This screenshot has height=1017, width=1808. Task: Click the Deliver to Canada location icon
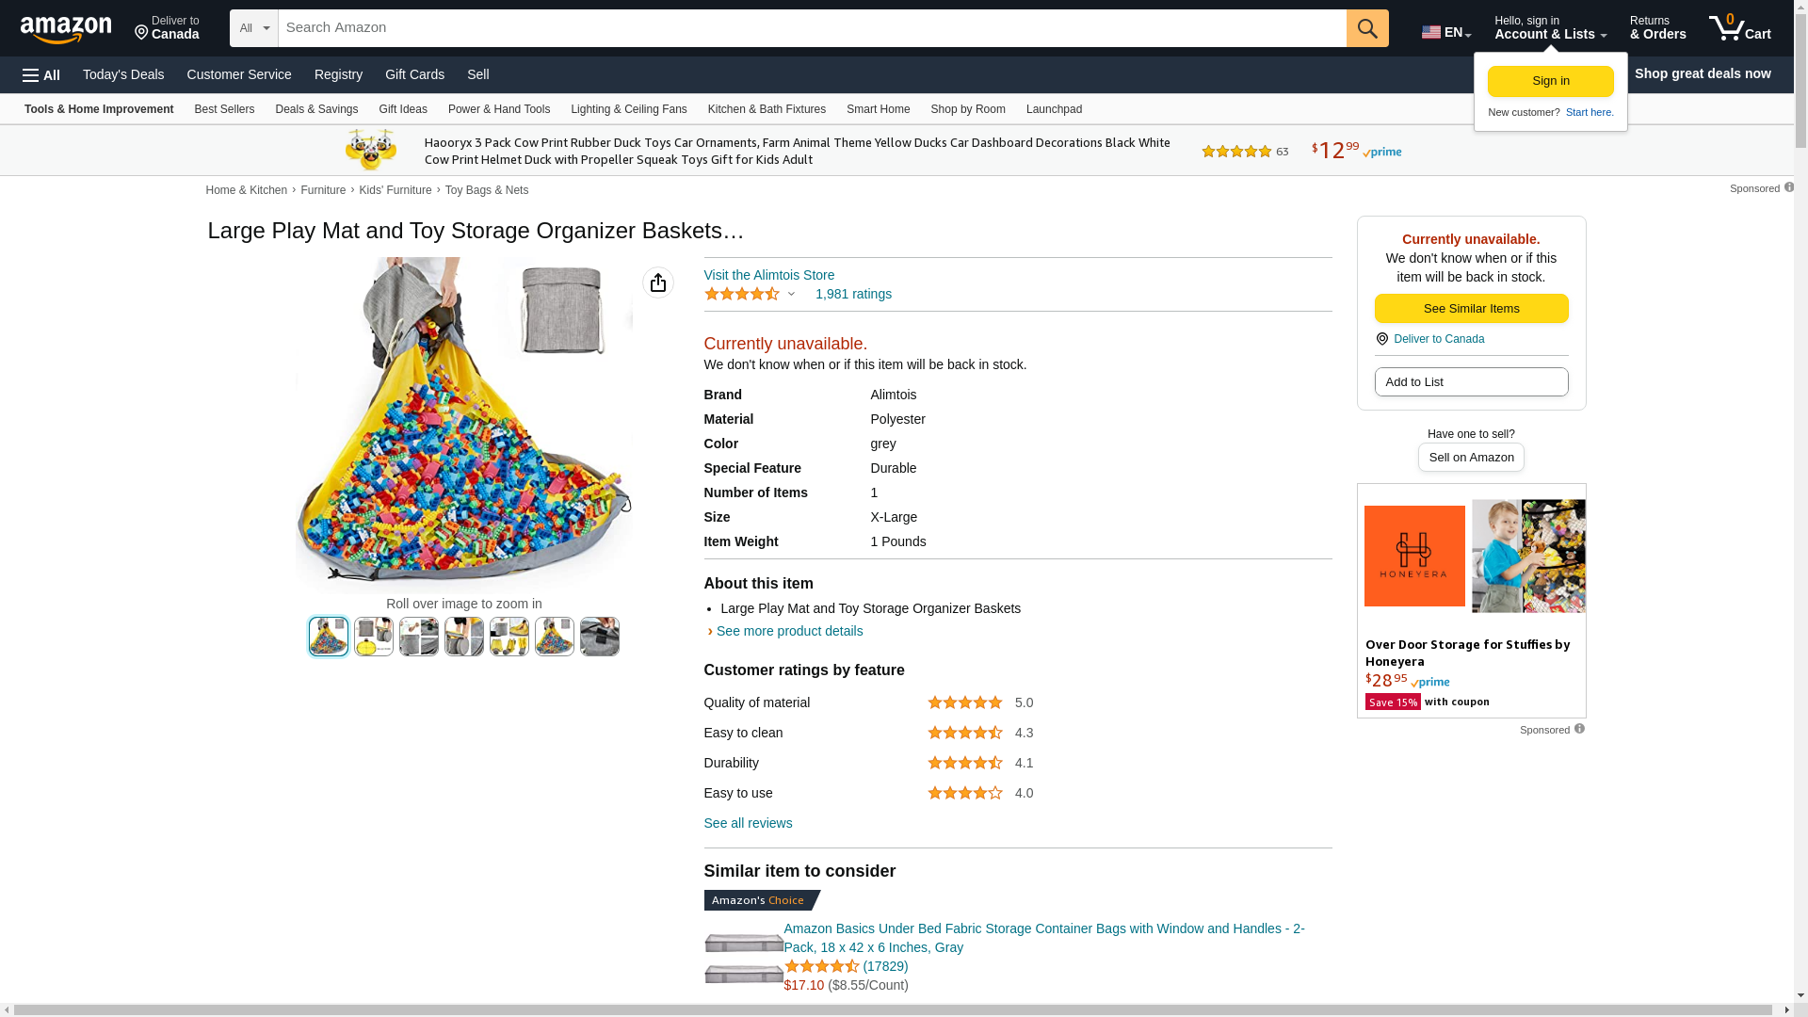[x=141, y=34]
